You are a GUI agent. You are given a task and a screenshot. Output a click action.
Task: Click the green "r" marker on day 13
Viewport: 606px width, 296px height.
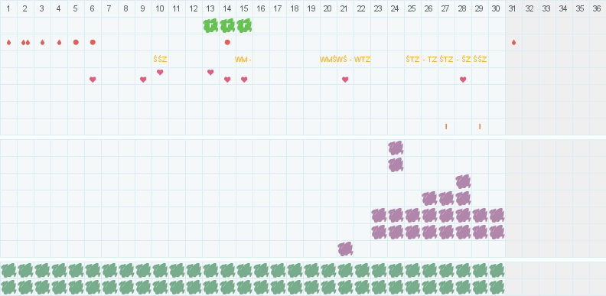pyautogui.click(x=210, y=26)
